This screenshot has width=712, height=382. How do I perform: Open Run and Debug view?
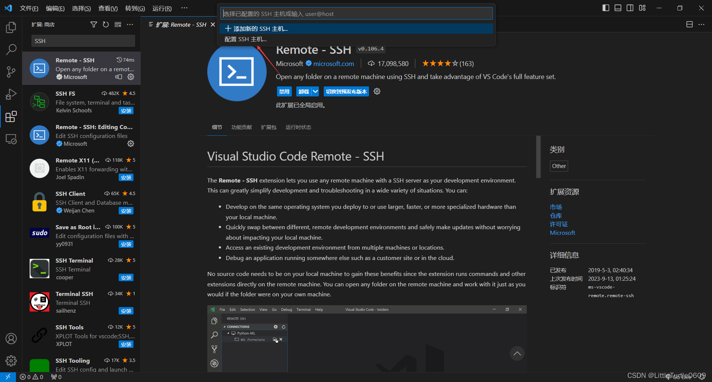pyautogui.click(x=11, y=94)
